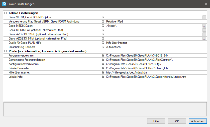Collapse the Lokale Einstellungen section
The image size is (210, 127).
(6, 13)
